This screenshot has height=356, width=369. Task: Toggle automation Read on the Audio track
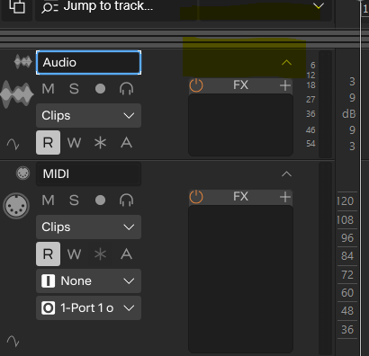[48, 143]
